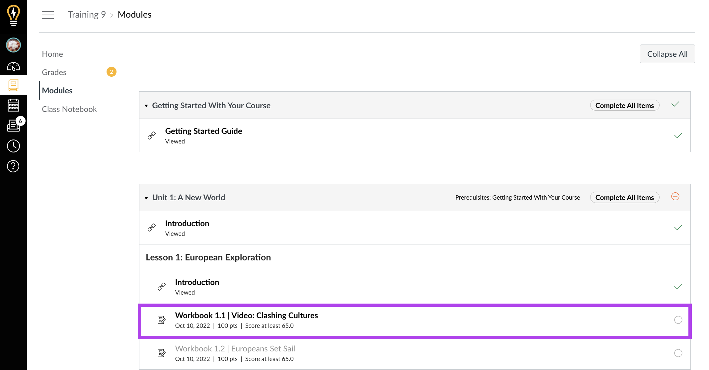Open Class Notebook navigation item
This screenshot has width=709, height=370.
pyautogui.click(x=69, y=109)
